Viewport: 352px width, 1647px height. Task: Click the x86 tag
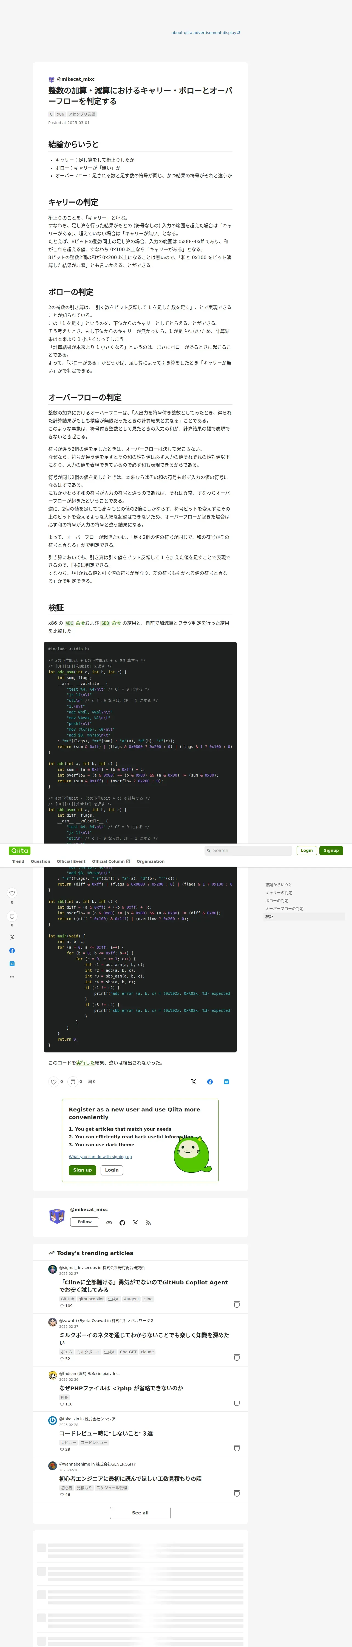click(60, 114)
